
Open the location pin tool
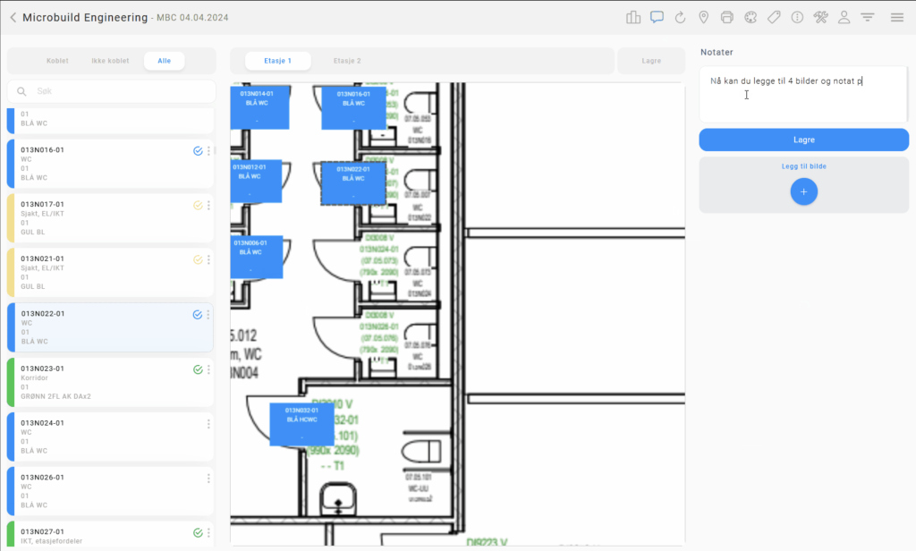[x=703, y=18]
